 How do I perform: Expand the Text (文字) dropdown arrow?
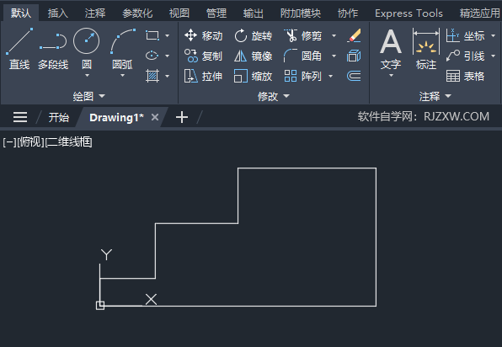tap(391, 76)
